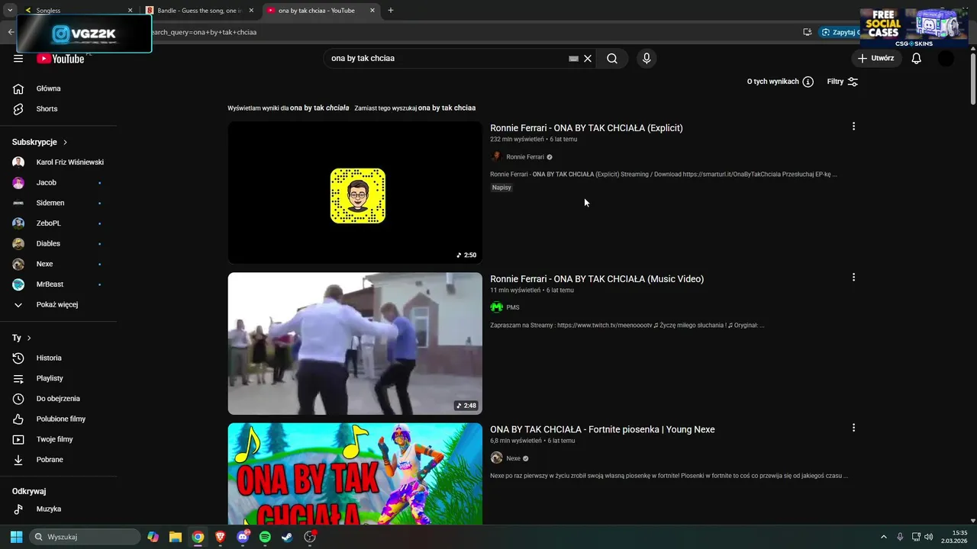Open the account avatar menu
Viewport: 977px width, 549px height.
946,59
